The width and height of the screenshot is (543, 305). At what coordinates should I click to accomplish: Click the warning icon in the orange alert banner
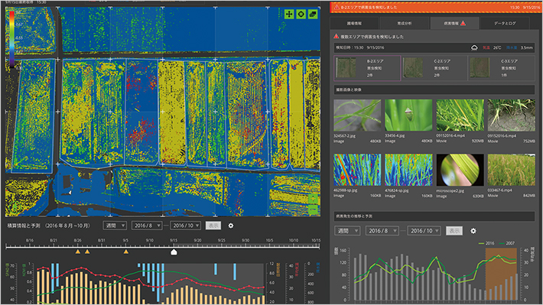[x=337, y=8]
